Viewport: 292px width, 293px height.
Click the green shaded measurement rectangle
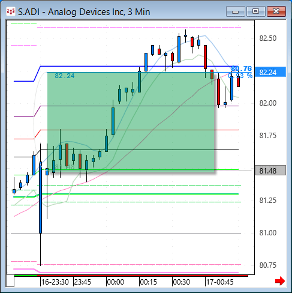tap(131, 122)
